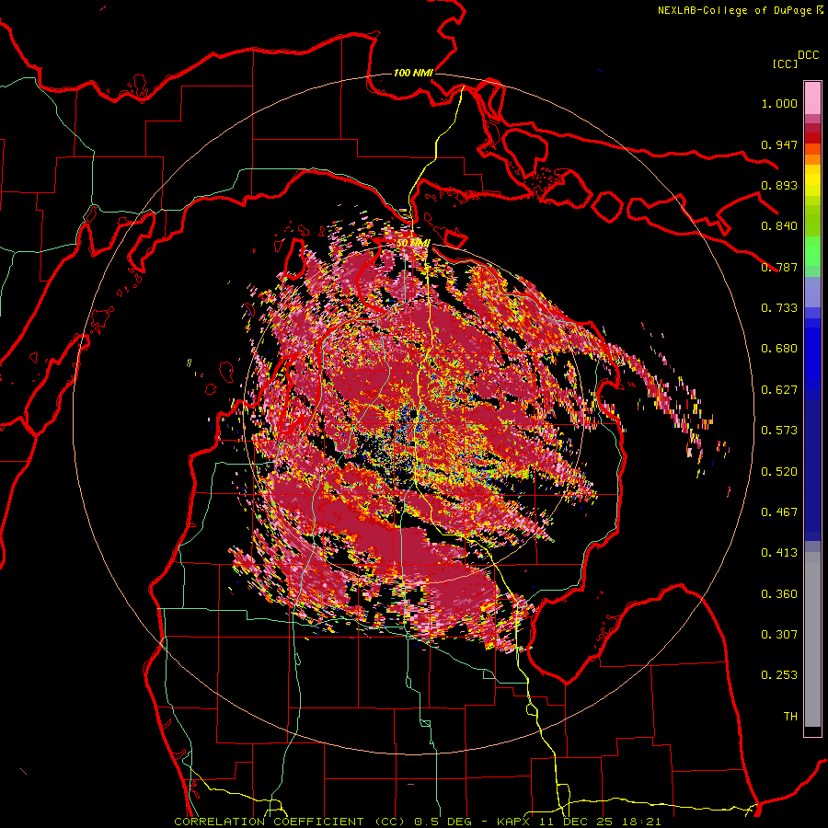Select the 0.893 scale value
Image resolution: width=828 pixels, height=828 pixels.
click(779, 185)
